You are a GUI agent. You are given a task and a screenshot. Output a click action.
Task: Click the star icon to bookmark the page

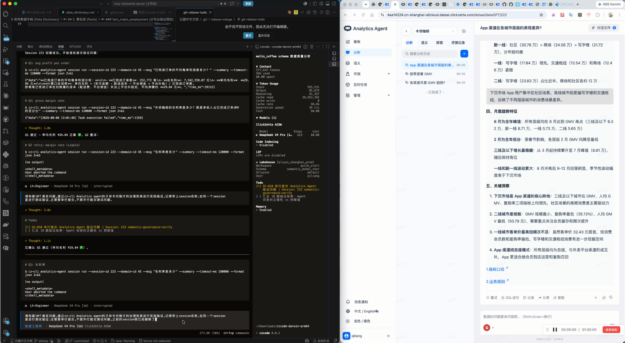click(x=541, y=15)
